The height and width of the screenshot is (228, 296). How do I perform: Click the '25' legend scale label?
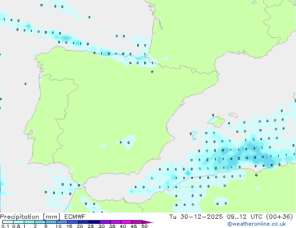(91, 226)
